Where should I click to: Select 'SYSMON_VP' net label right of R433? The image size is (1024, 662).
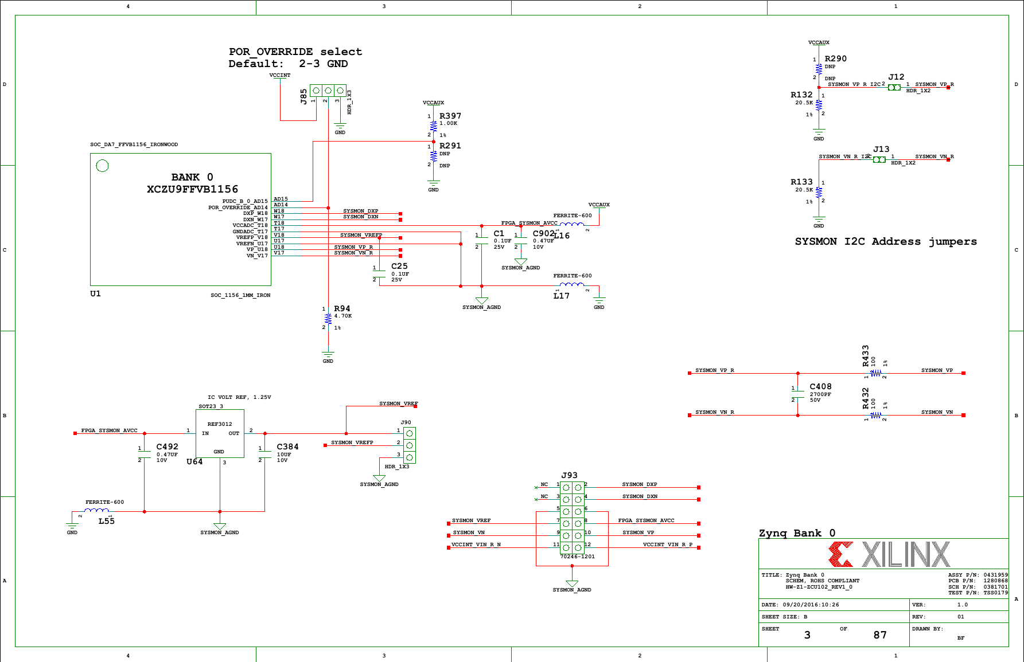(x=937, y=370)
